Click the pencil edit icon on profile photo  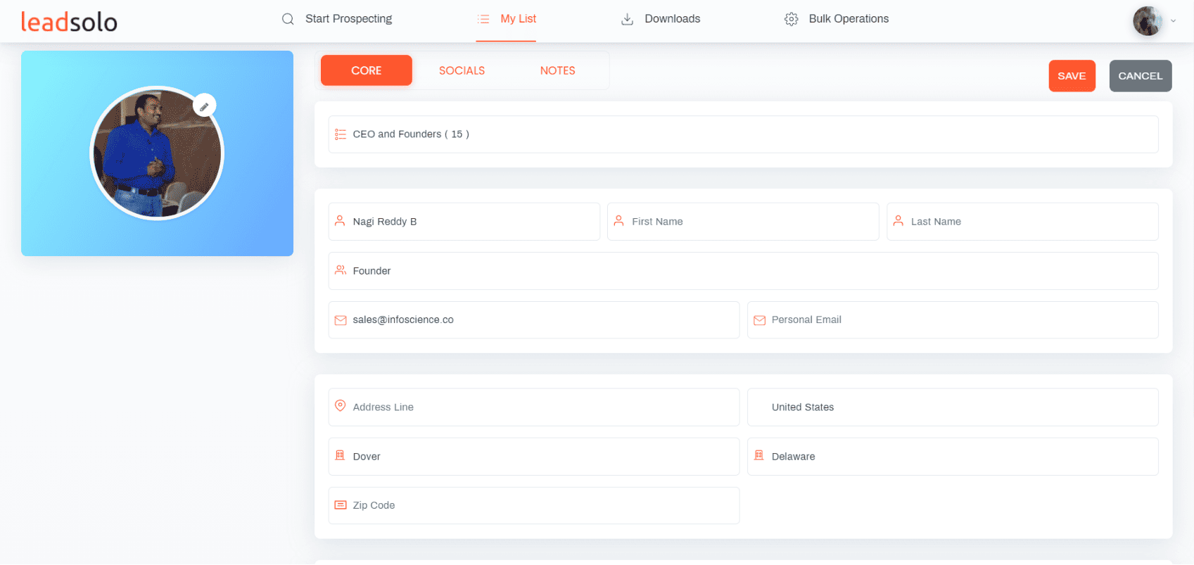click(x=204, y=107)
